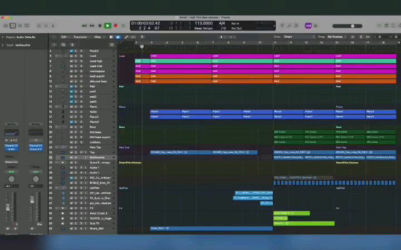Expand the Track: tambourine disclosure triangle
Screen dimensions: 401x250
(3, 44)
